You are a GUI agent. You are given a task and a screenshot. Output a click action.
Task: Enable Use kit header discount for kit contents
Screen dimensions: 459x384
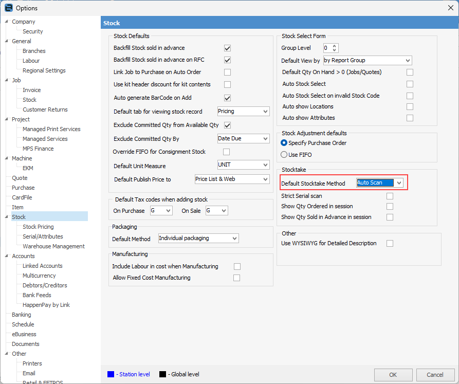(x=227, y=85)
